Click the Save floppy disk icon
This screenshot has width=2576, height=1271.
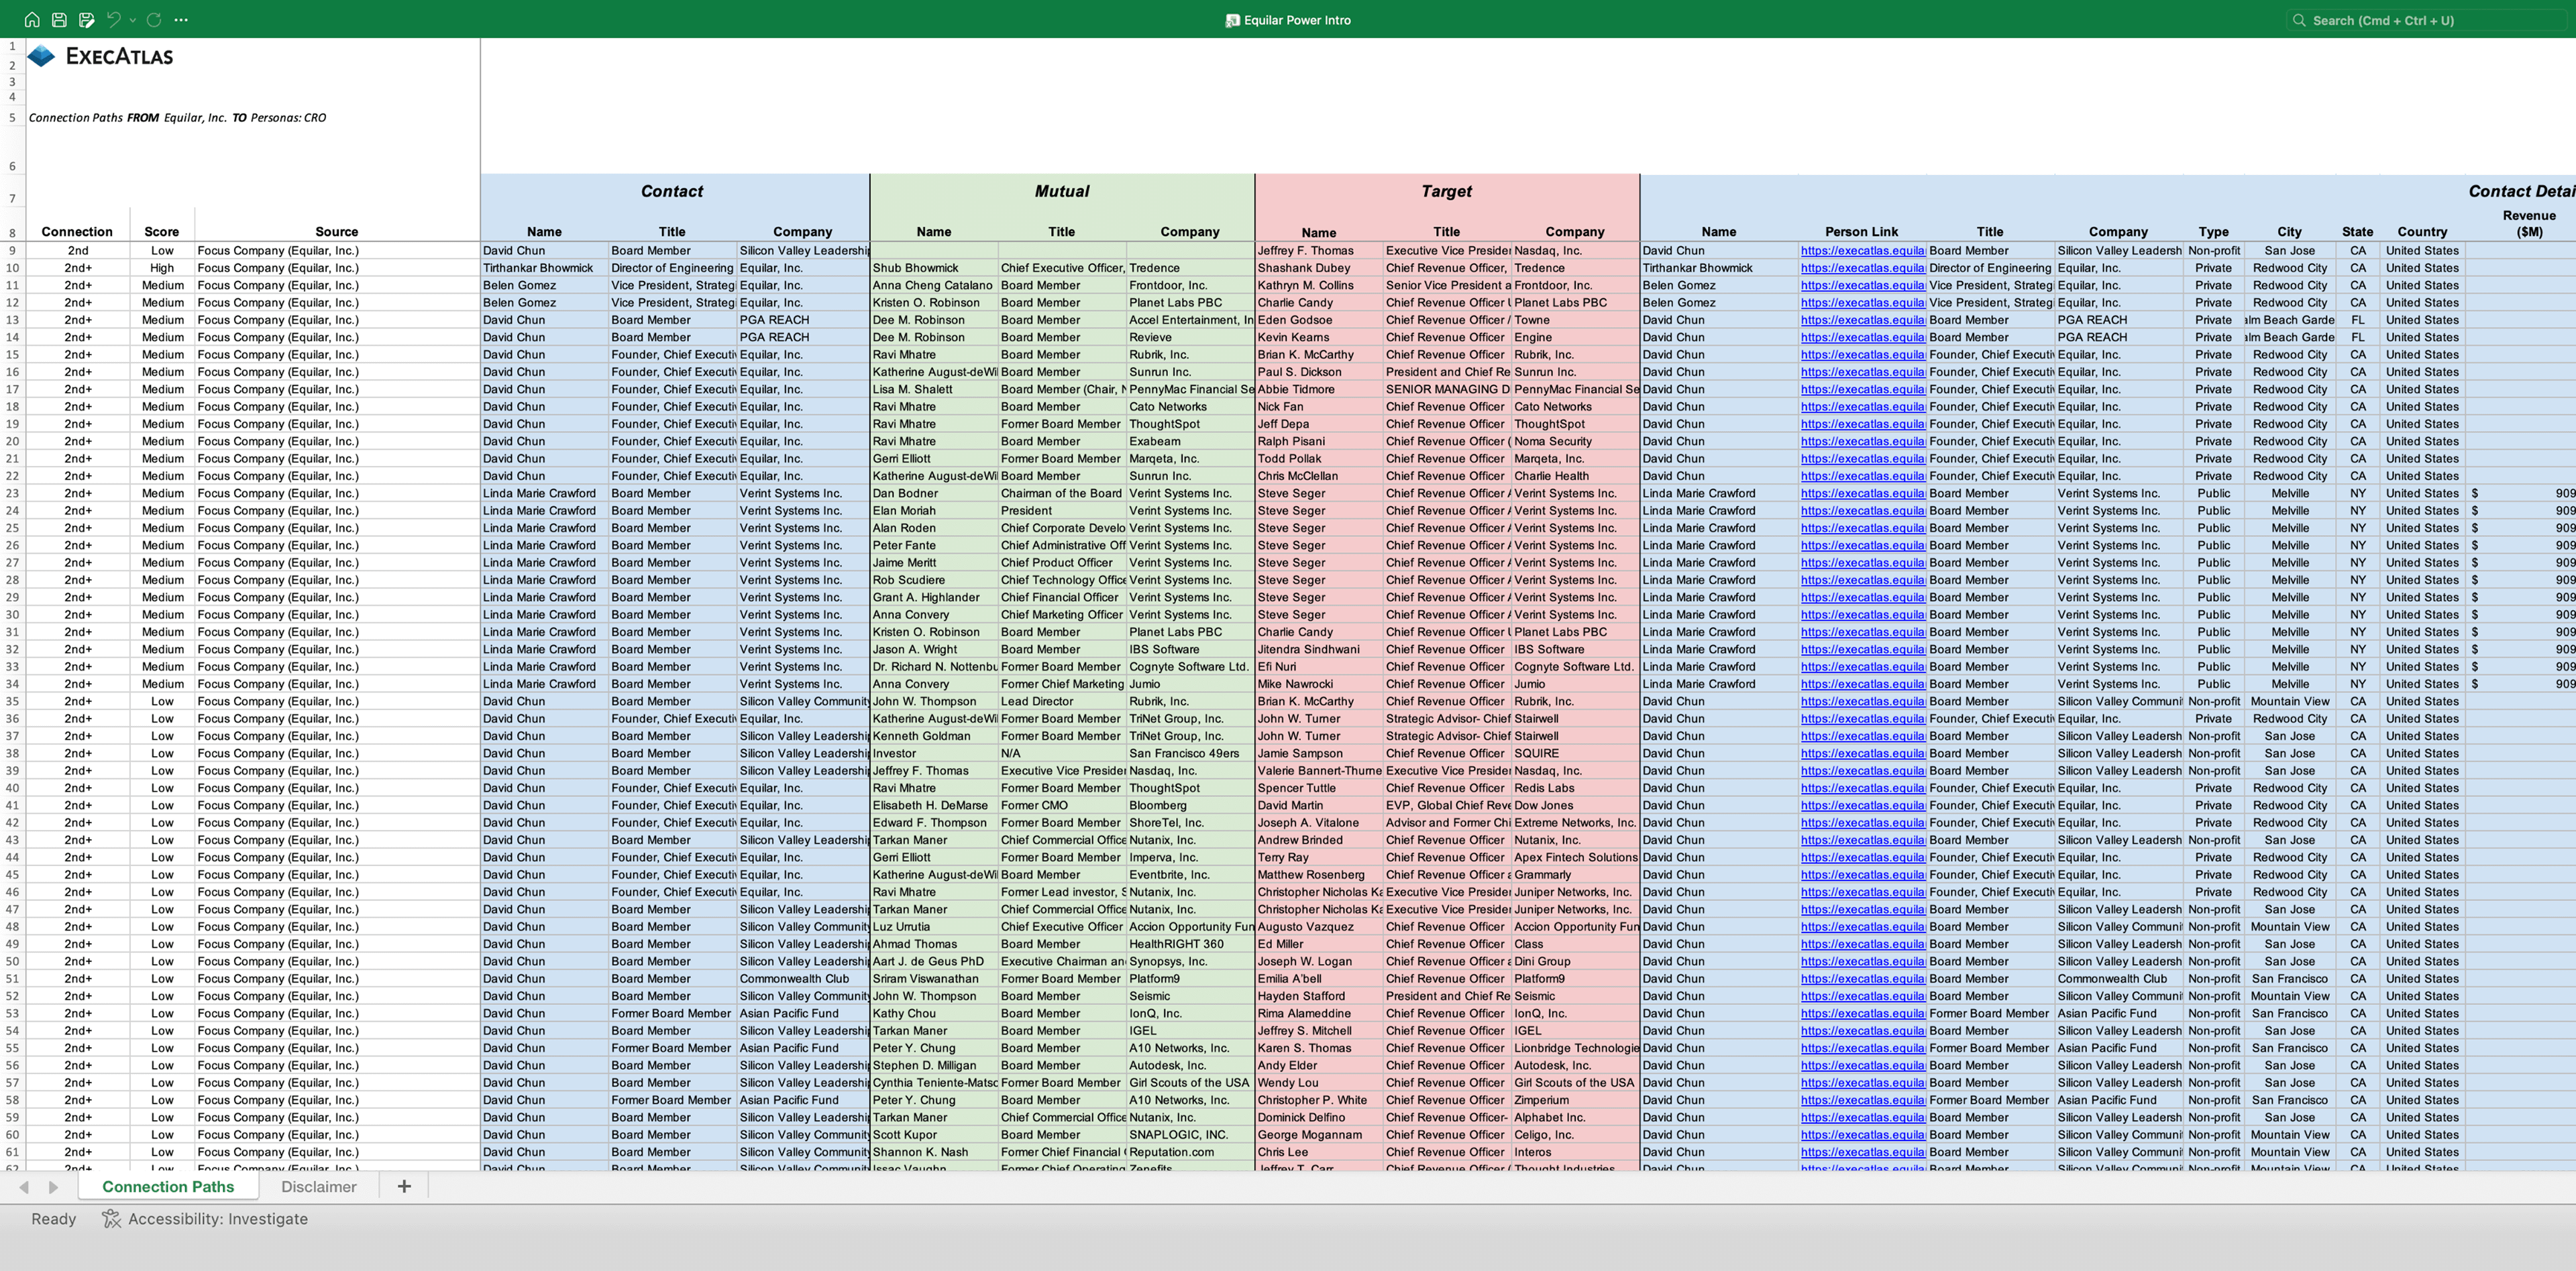pos(59,19)
